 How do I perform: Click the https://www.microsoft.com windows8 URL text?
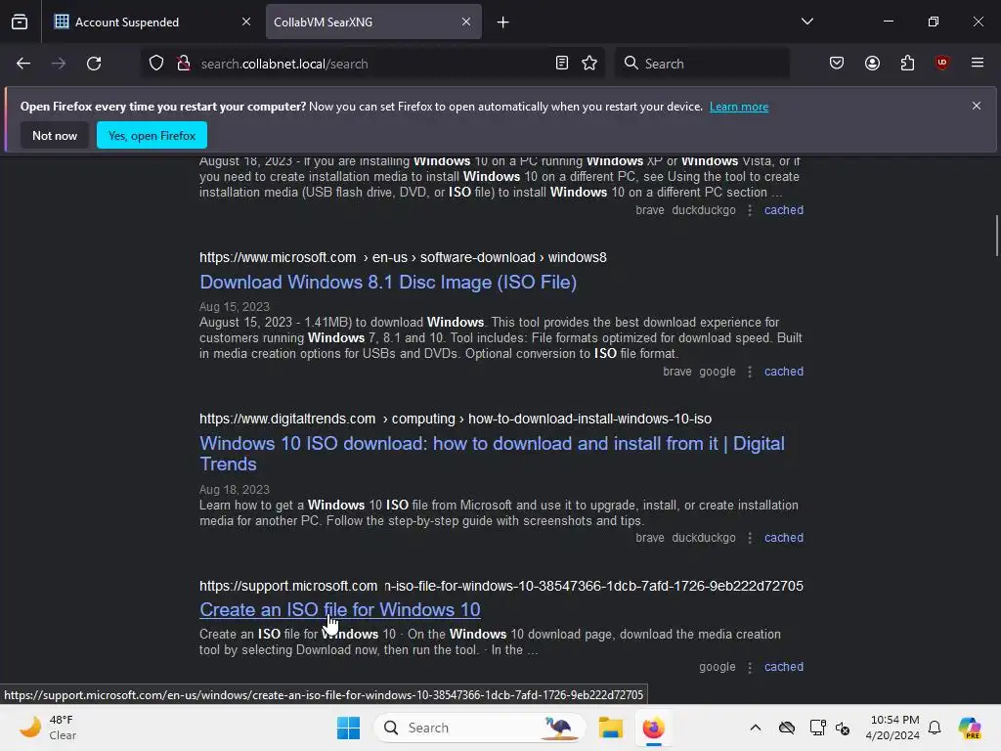[x=403, y=257]
